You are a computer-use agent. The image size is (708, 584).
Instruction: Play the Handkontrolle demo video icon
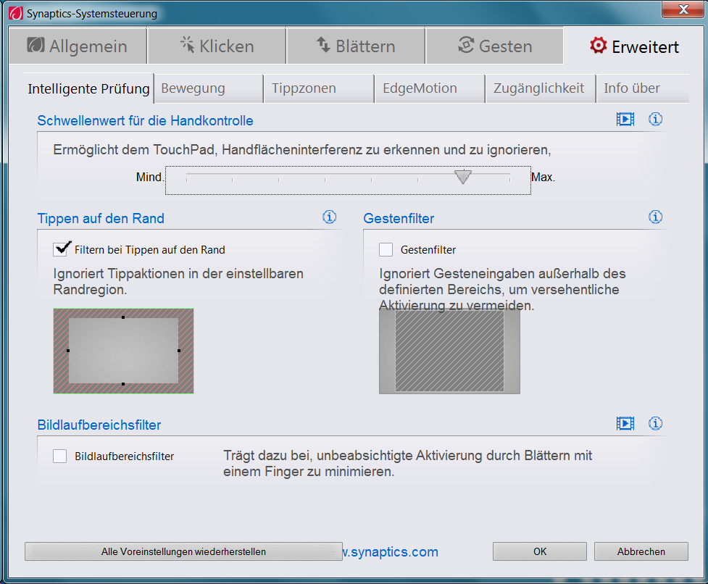click(x=625, y=119)
